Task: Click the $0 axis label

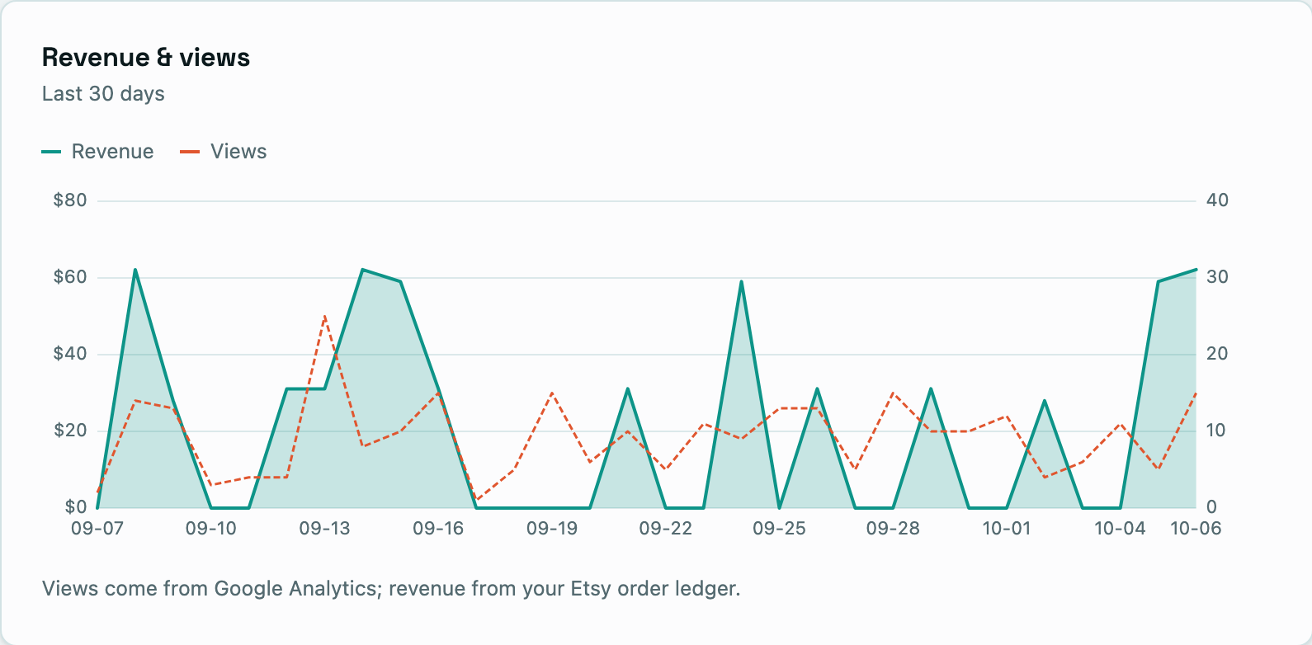Action: pos(75,507)
